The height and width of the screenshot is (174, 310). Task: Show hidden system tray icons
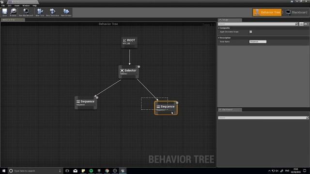(x=269, y=171)
